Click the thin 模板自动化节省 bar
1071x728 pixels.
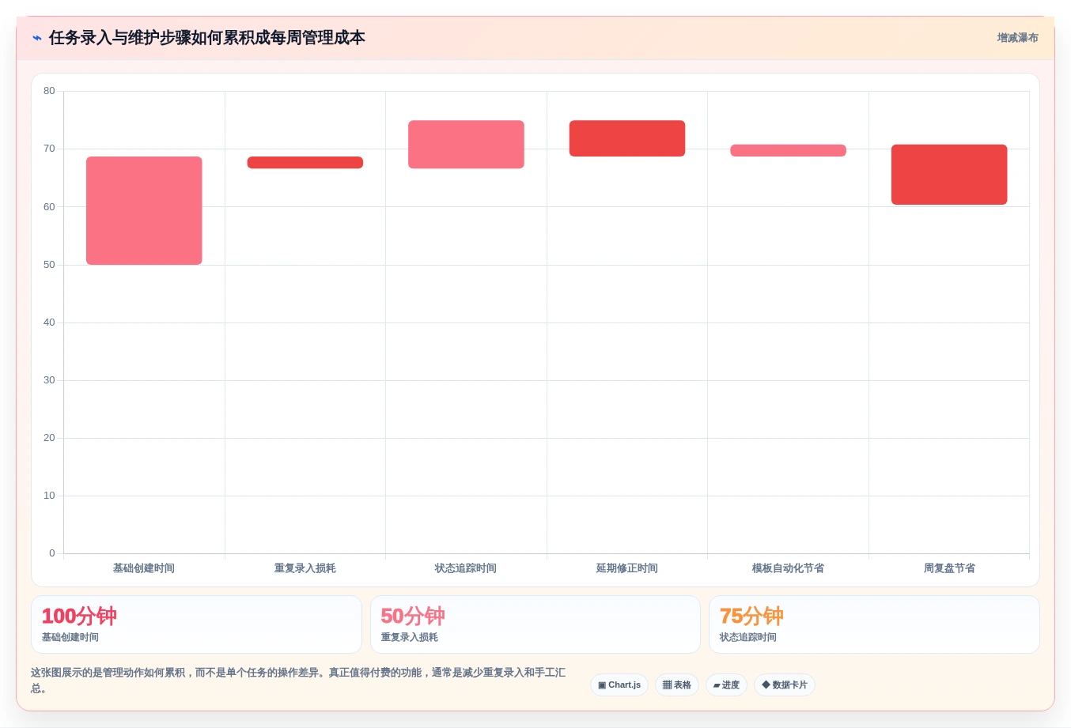788,150
